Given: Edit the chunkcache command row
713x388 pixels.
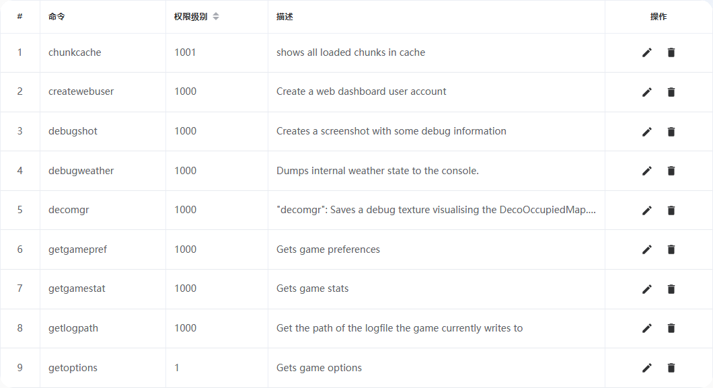Looking at the screenshot, I should pos(646,52).
